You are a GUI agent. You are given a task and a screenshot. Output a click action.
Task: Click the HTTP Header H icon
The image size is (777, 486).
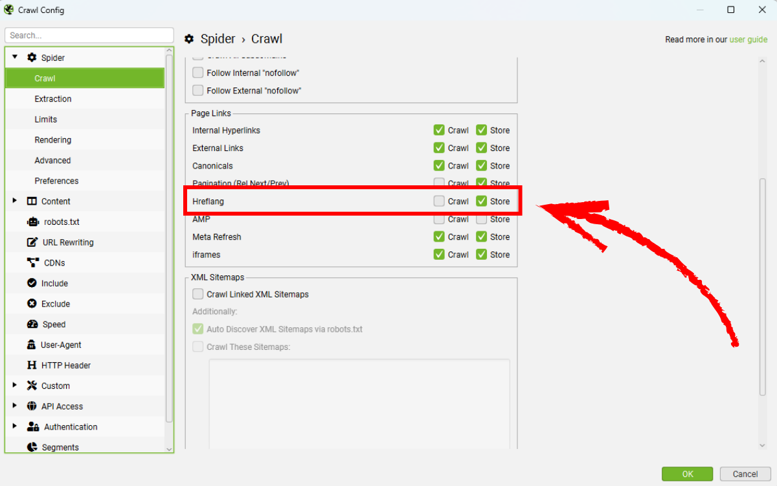32,365
